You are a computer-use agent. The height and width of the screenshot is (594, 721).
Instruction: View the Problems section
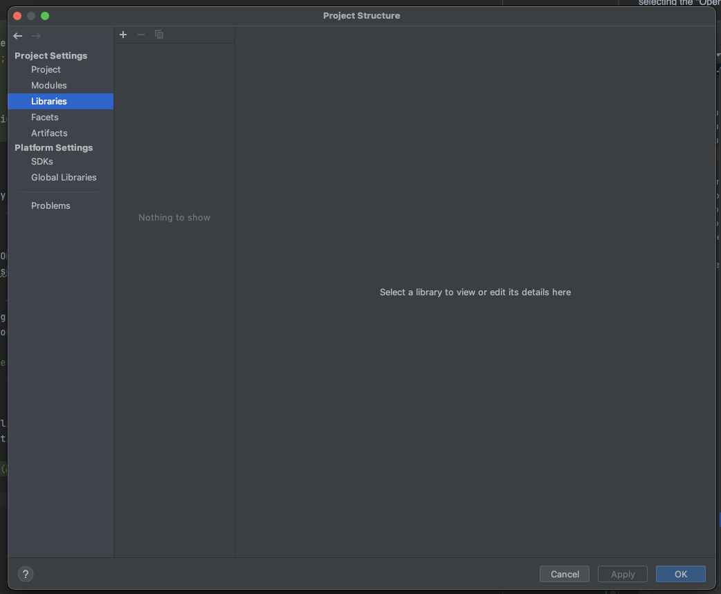[51, 205]
